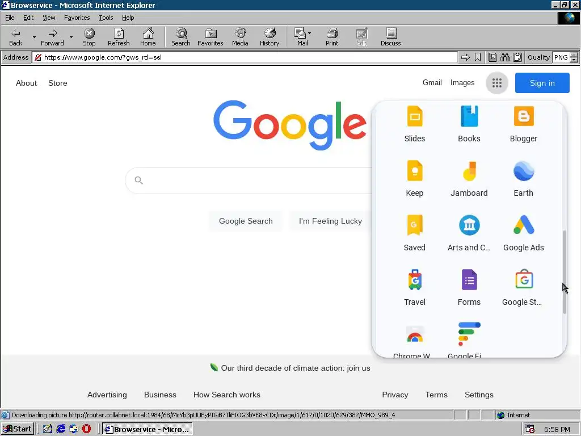Open the Terms footer link
Image resolution: width=581 pixels, height=436 pixels.
coord(436,395)
